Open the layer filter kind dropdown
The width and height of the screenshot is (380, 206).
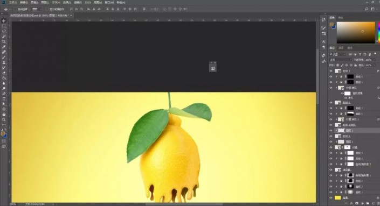337,54
